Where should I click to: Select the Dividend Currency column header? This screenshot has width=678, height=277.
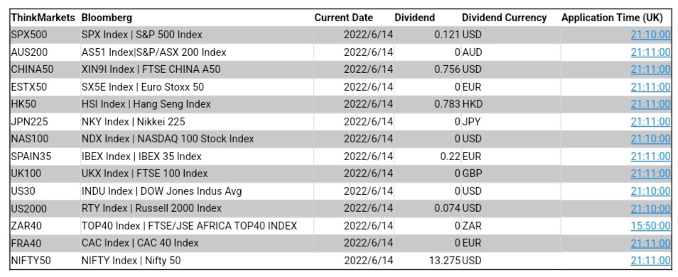point(504,18)
